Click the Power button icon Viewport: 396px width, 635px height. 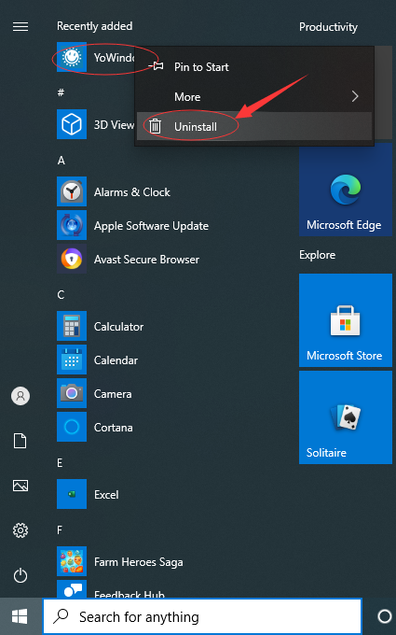[20, 575]
